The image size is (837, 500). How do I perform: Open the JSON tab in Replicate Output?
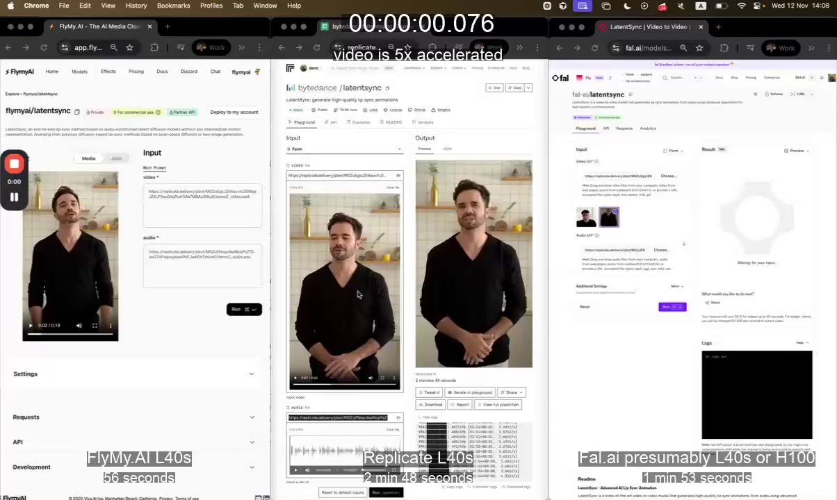tap(447, 149)
